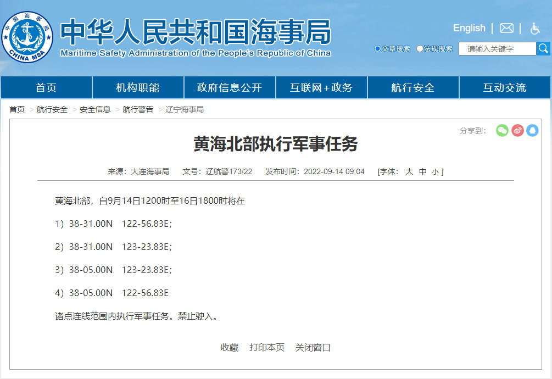The height and width of the screenshot is (379, 552).
Task: Click the publish time 2022-09-14 09:04
Action: pyautogui.click(x=334, y=171)
